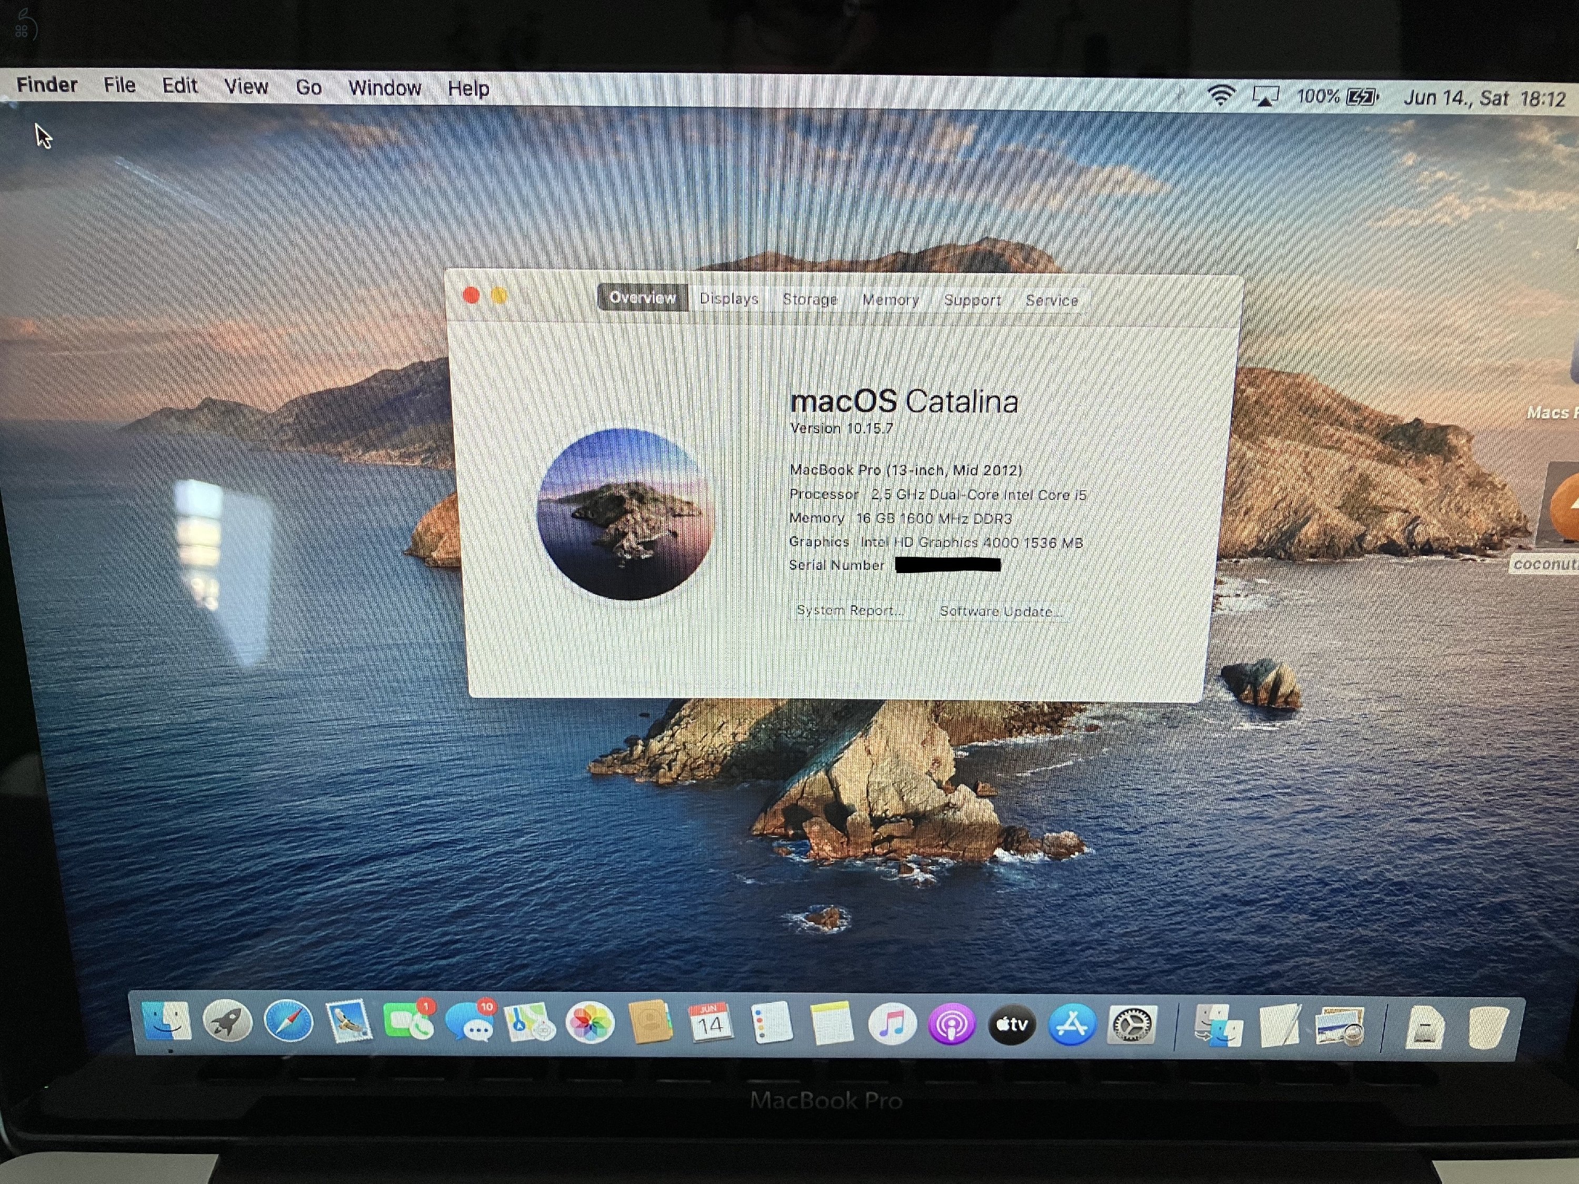Open the File menu
1579x1184 pixels.
[119, 85]
